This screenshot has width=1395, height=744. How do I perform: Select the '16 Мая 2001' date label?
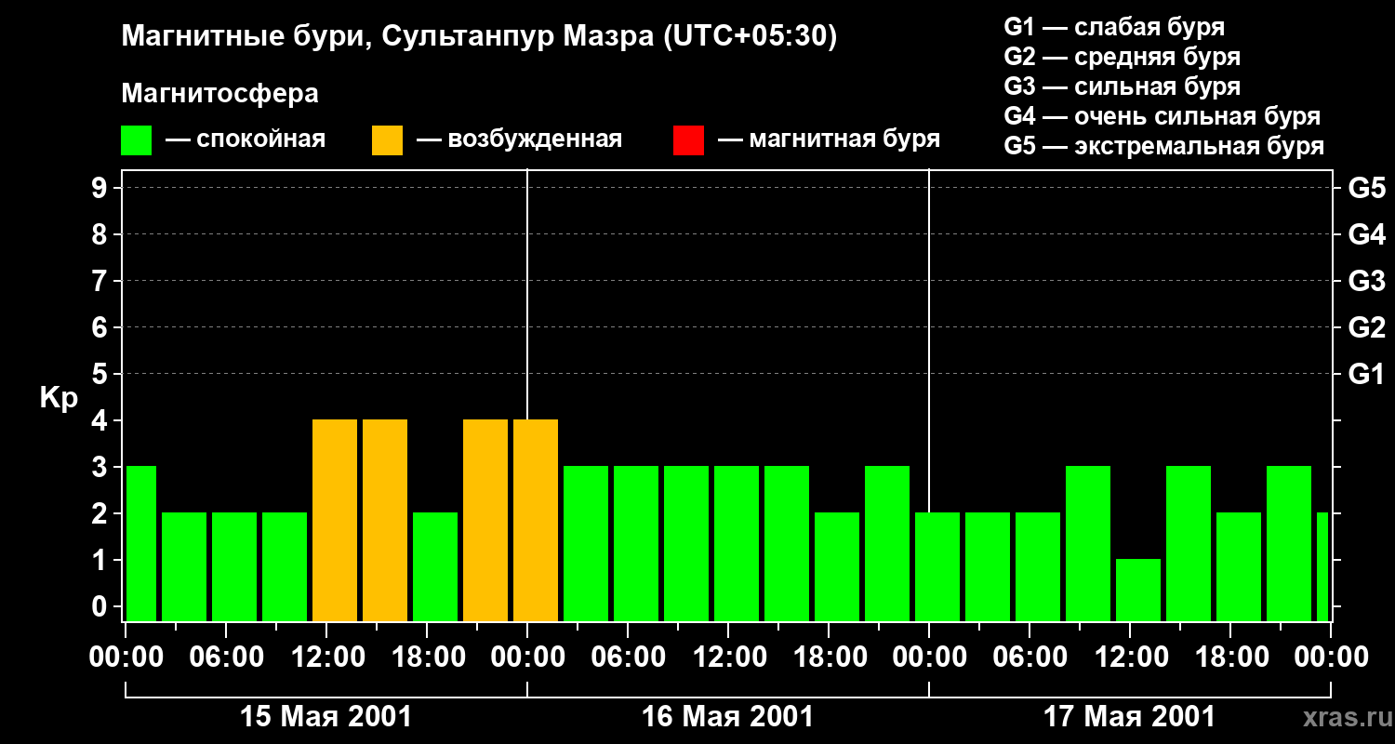click(727, 717)
